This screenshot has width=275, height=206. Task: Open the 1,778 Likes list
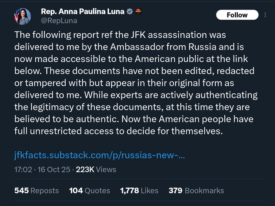(139, 191)
